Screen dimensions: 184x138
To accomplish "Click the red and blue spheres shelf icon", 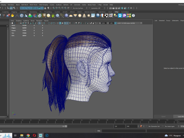I will pyautogui.click(x=8, y=16).
